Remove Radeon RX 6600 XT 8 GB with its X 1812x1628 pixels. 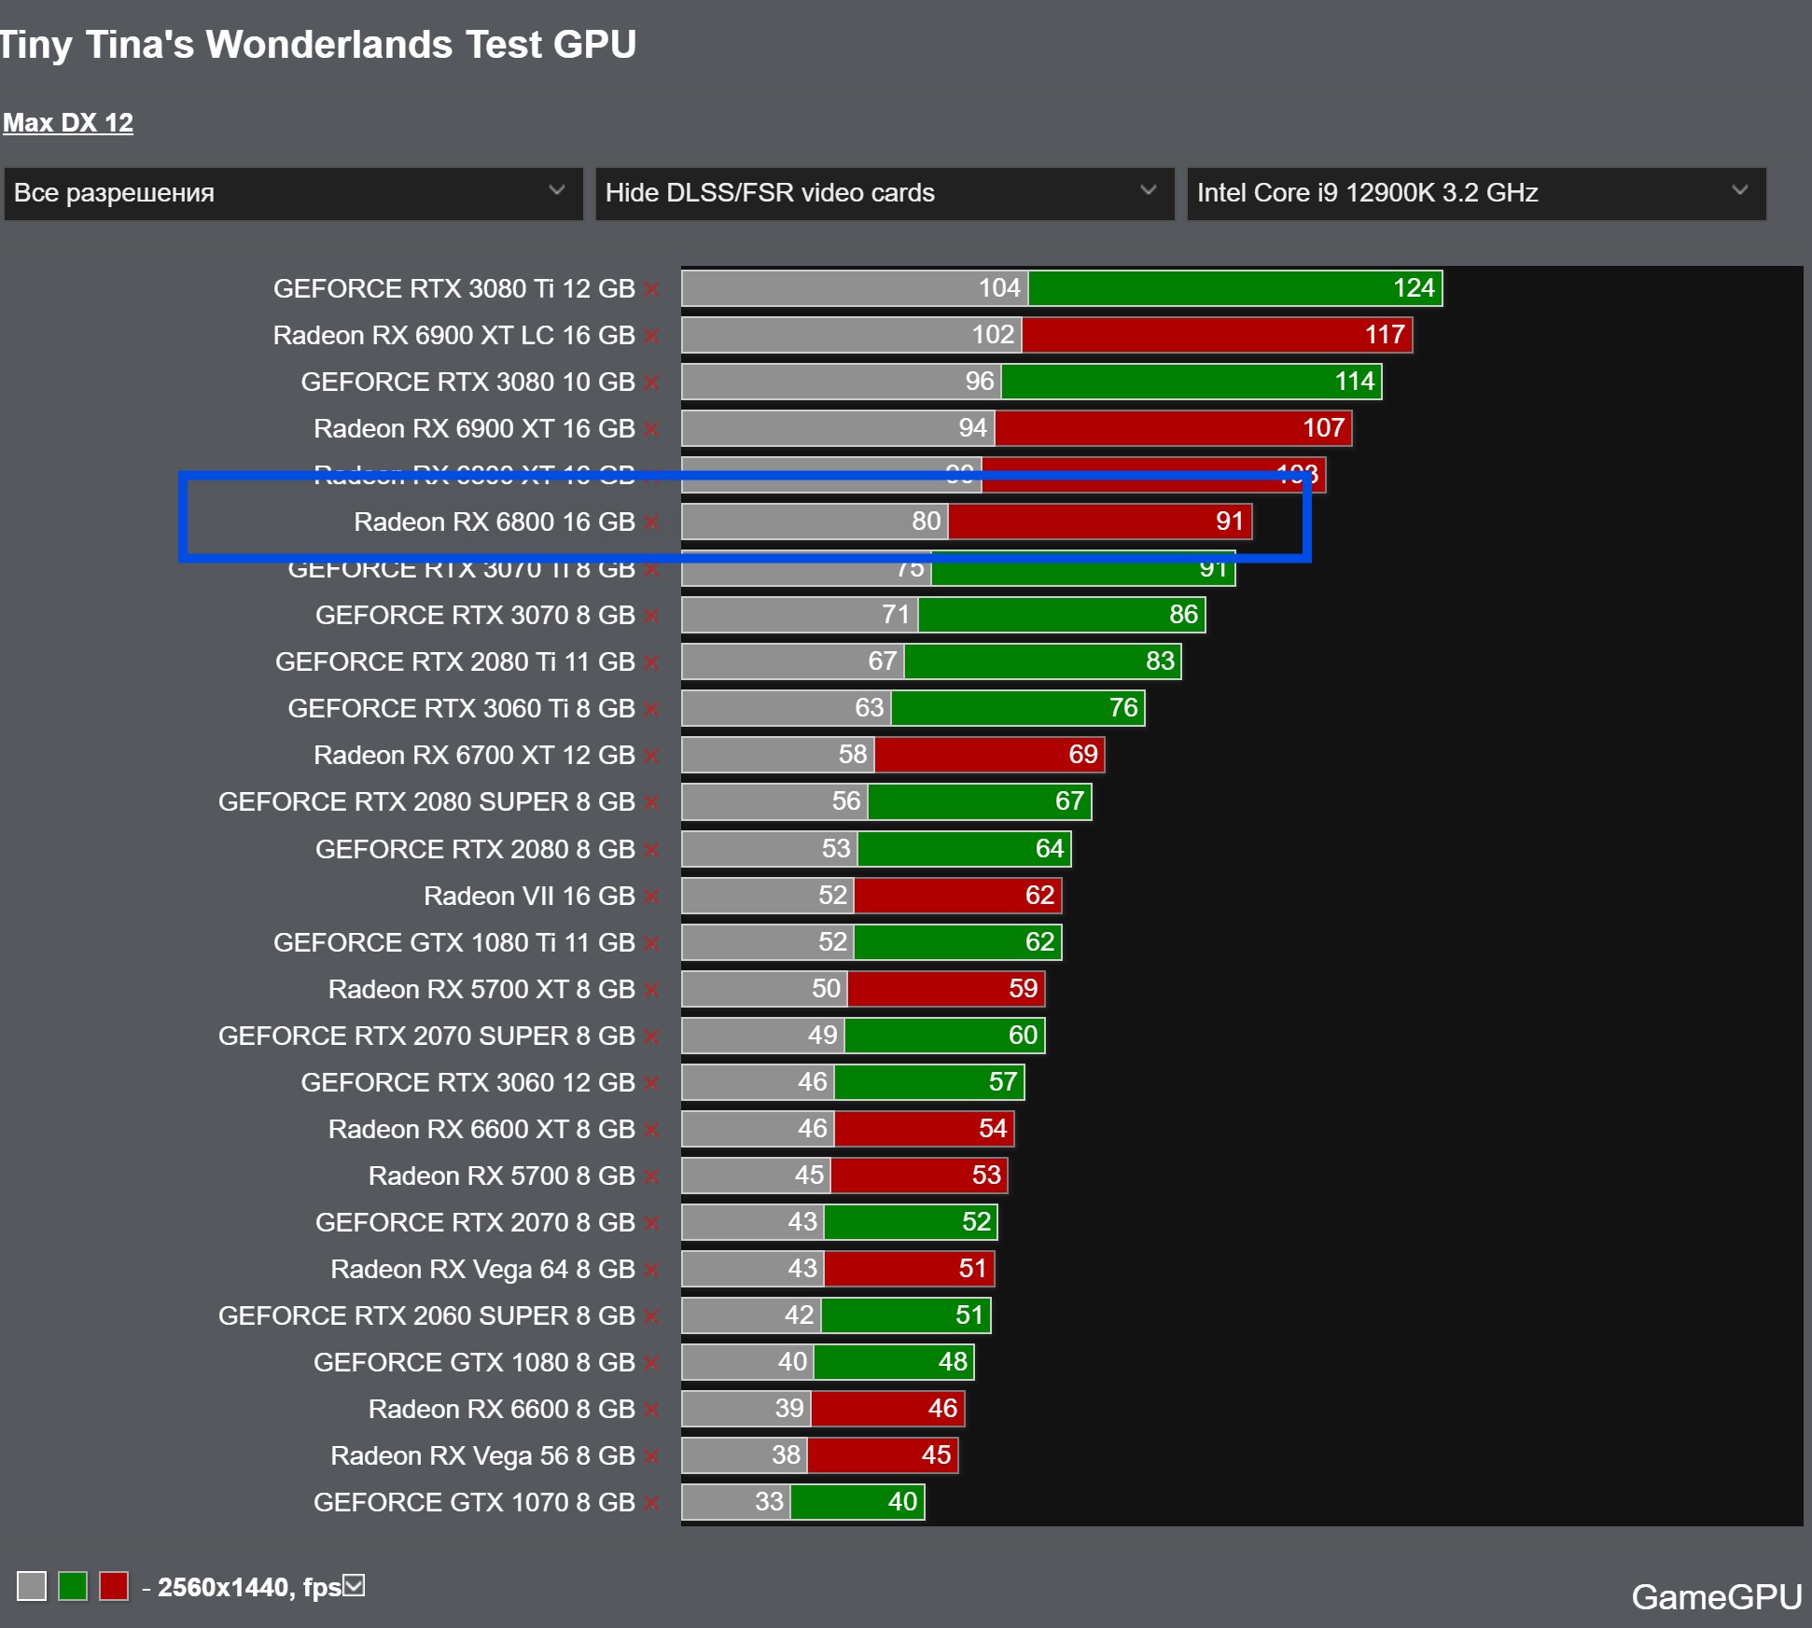[x=651, y=1130]
